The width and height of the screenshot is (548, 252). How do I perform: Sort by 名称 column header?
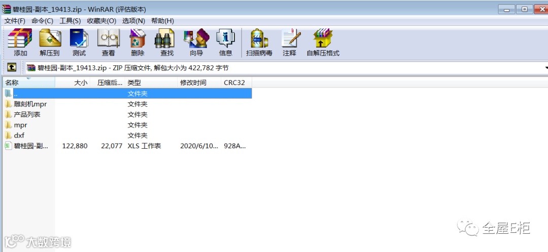coord(29,82)
